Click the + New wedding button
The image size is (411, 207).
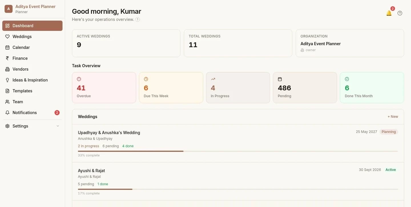click(x=393, y=117)
